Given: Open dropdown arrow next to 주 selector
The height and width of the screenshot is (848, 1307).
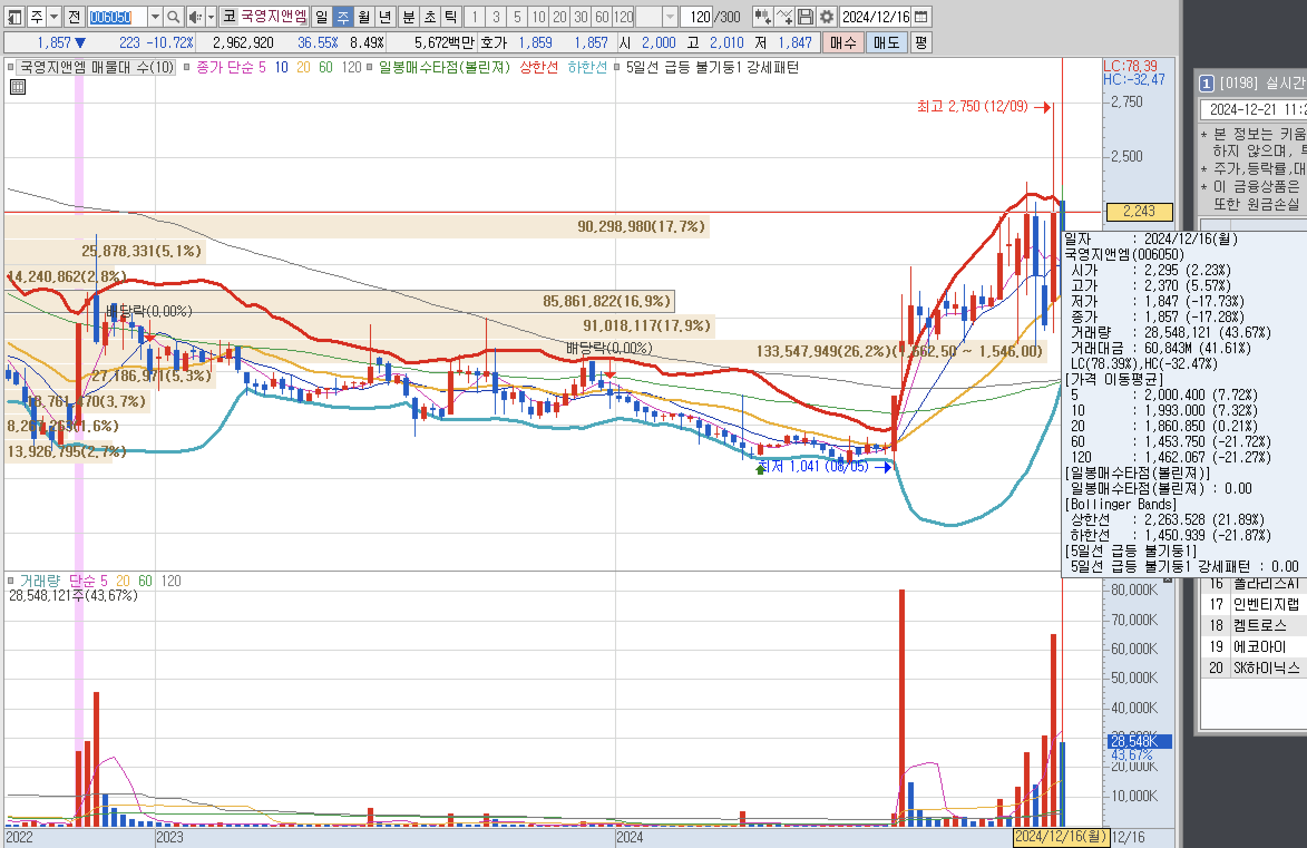Looking at the screenshot, I should click(54, 17).
